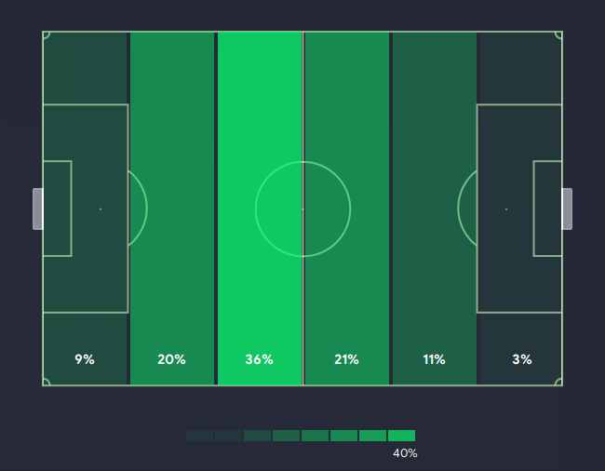Image resolution: width=605 pixels, height=471 pixels.
Task: Click the top-left corner arc
Action: point(47,35)
